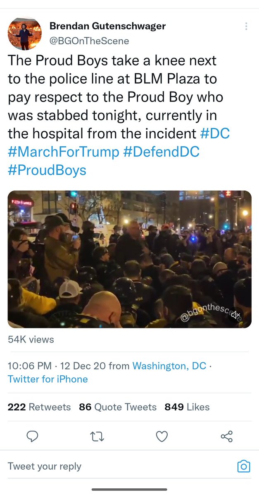Tap the share icon
The height and width of the screenshot is (497, 259).
pyautogui.click(x=227, y=436)
